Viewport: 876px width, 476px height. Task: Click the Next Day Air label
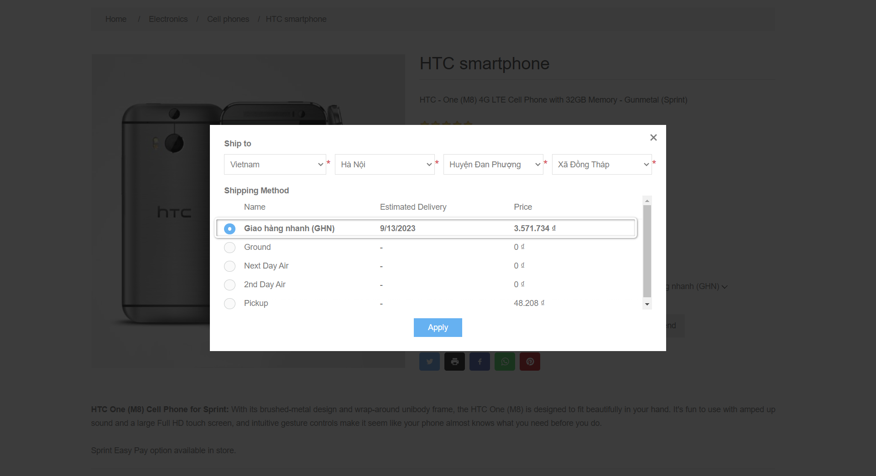point(266,266)
